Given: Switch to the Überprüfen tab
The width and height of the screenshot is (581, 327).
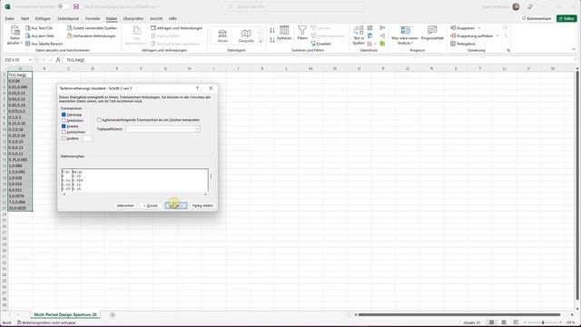Looking at the screenshot, I should [133, 18].
